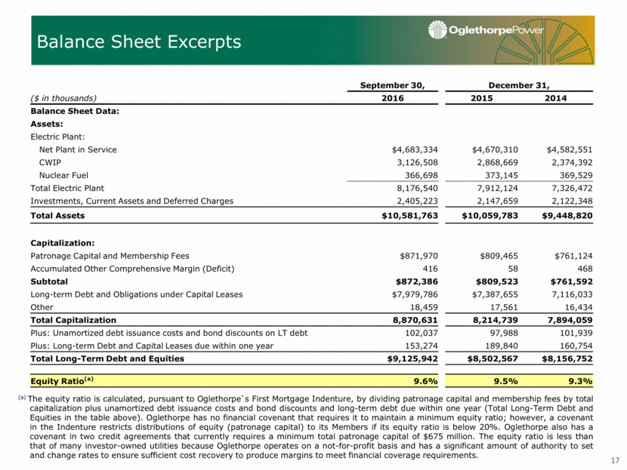This screenshot has width=627, height=470.
Task: Click the Balance Sheet Data: heading
Action: [x=75, y=111]
